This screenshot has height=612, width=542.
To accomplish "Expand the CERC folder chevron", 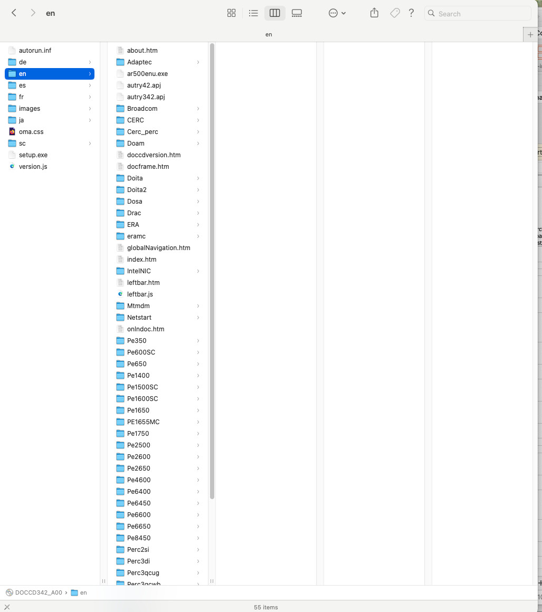I will [198, 120].
